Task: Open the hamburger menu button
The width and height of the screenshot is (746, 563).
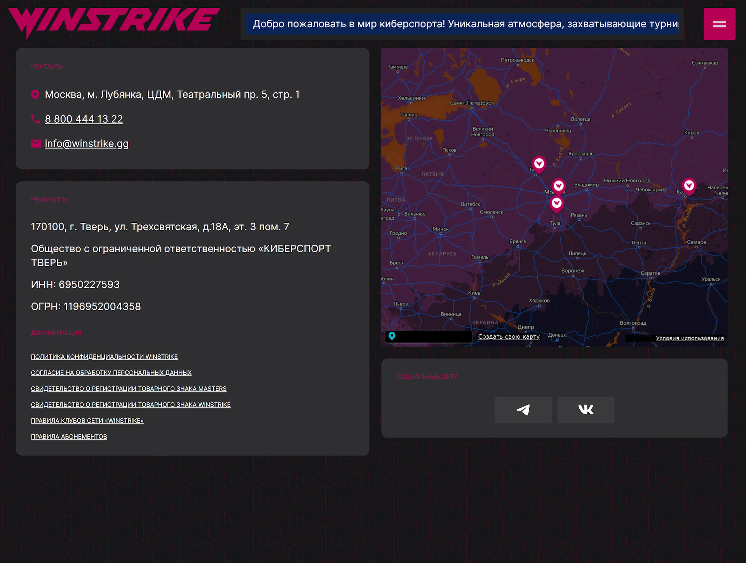Action: (719, 24)
